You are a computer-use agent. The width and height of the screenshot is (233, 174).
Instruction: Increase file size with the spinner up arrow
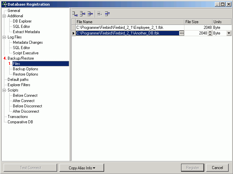click(x=210, y=32)
